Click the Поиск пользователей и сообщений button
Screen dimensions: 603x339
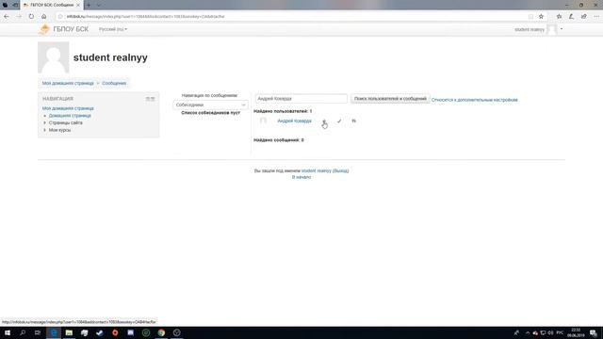390,99
